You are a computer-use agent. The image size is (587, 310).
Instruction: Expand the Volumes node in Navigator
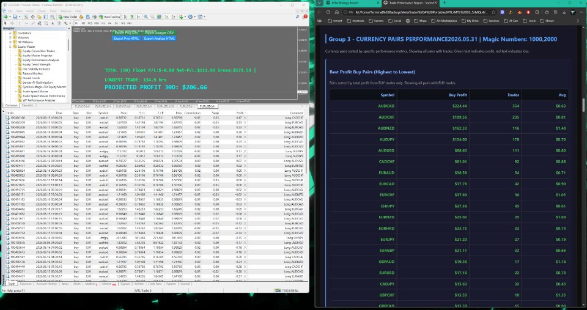coord(10,37)
